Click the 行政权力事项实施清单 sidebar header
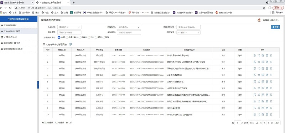285x133 pixels. [19, 19]
